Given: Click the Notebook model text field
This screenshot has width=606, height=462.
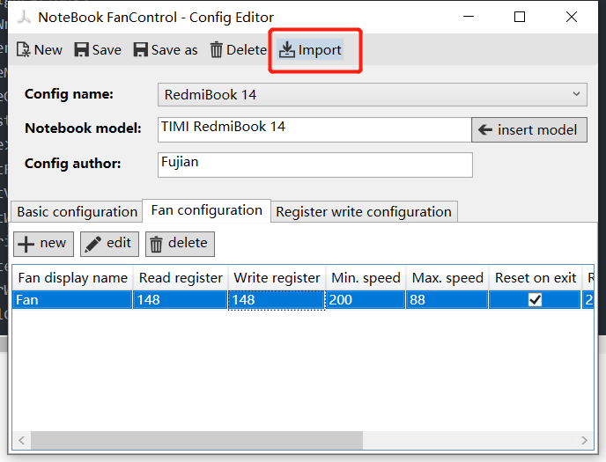Looking at the screenshot, I should (314, 129).
